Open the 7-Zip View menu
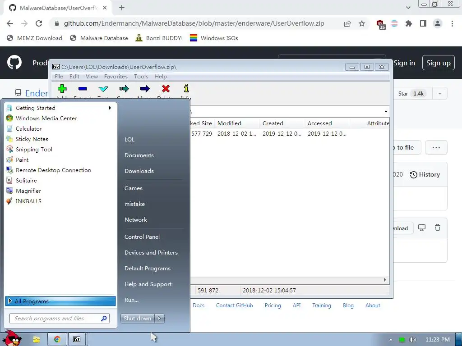The image size is (462, 346). (x=92, y=77)
